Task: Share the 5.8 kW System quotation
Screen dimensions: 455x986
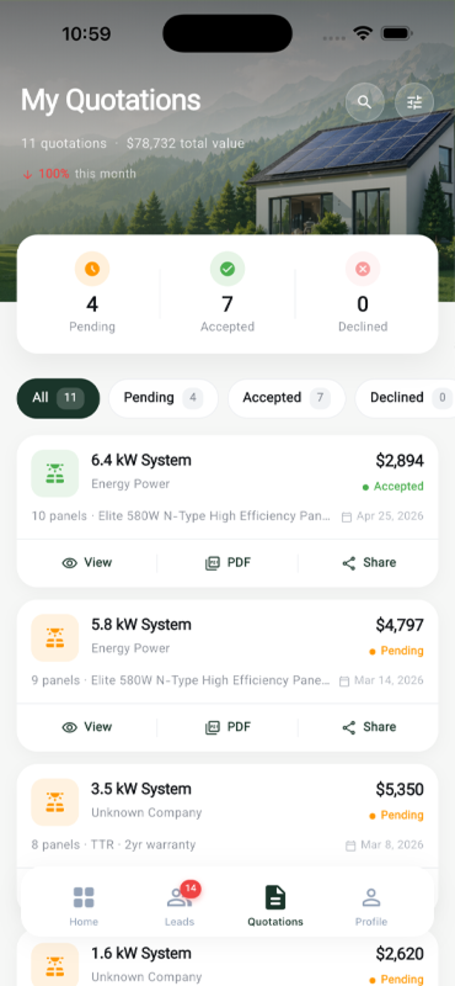Action: 369,727
